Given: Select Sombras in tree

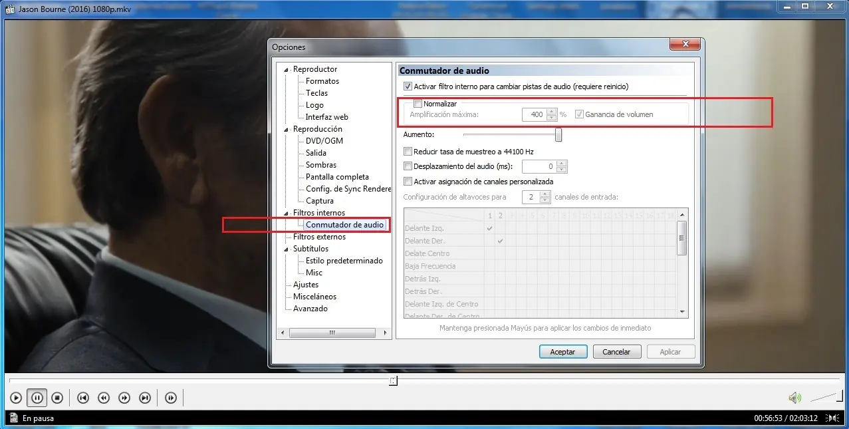Looking at the screenshot, I should [x=321, y=165].
